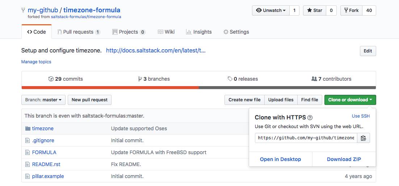Click the Download ZIP link
This screenshot has width=399, height=186.
344,159
